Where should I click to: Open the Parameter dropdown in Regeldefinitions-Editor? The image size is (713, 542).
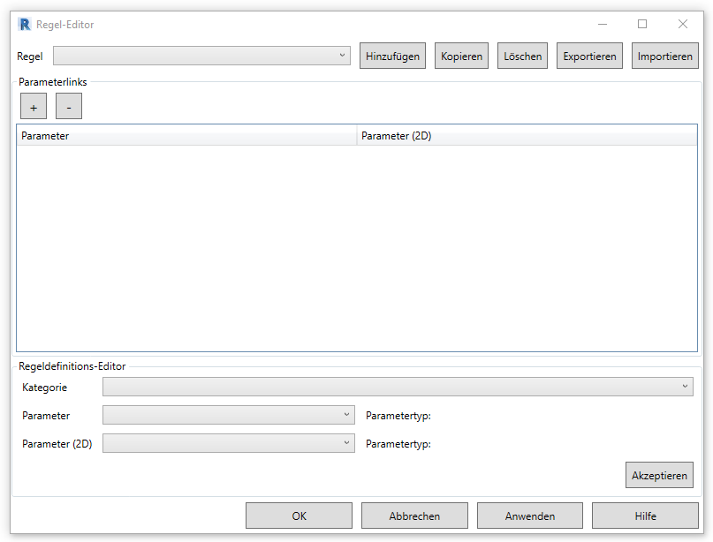228,416
